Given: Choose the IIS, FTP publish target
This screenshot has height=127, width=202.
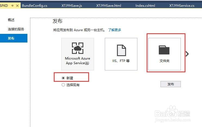Looking at the screenshot, I should pyautogui.click(x=121, y=54).
